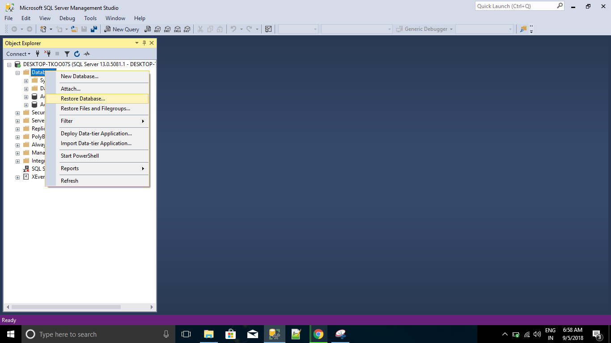Viewport: 611px width, 343px height.
Task: Pin the Object Explorer panel (auto hide)
Action: pos(144,43)
